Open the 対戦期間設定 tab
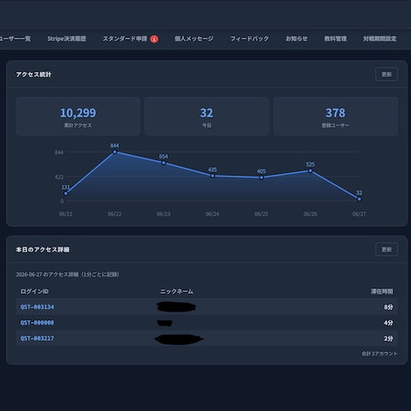This screenshot has width=411, height=411. (379, 39)
